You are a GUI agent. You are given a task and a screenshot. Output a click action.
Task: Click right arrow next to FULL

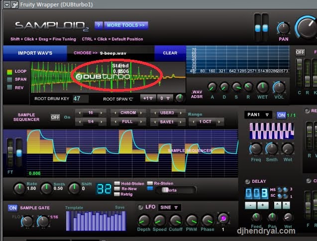point(141,121)
